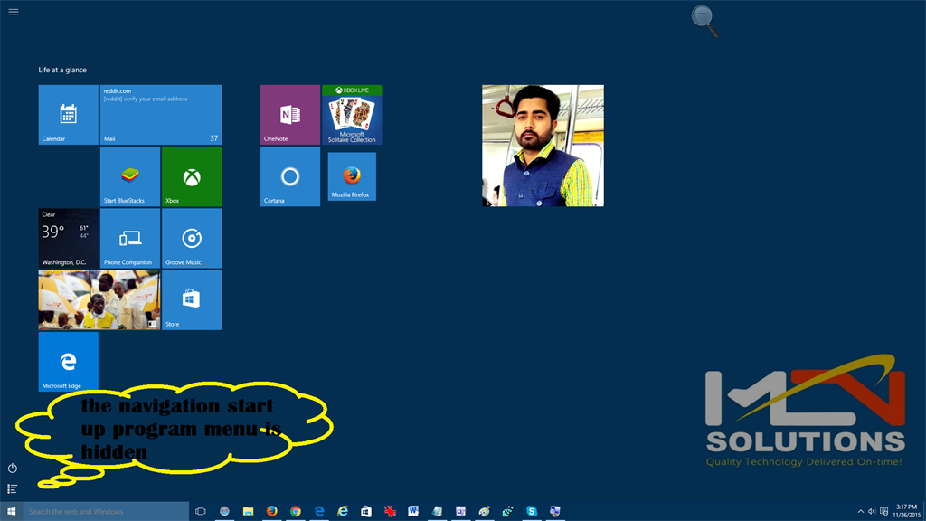Open the Store tile
Viewport: 926px width, 521px height.
pyautogui.click(x=192, y=300)
